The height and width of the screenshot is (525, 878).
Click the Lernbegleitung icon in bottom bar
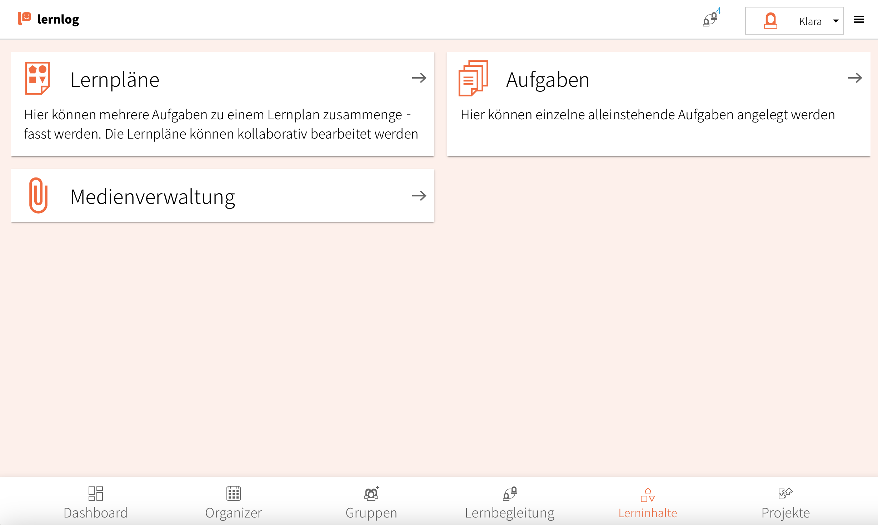point(510,493)
